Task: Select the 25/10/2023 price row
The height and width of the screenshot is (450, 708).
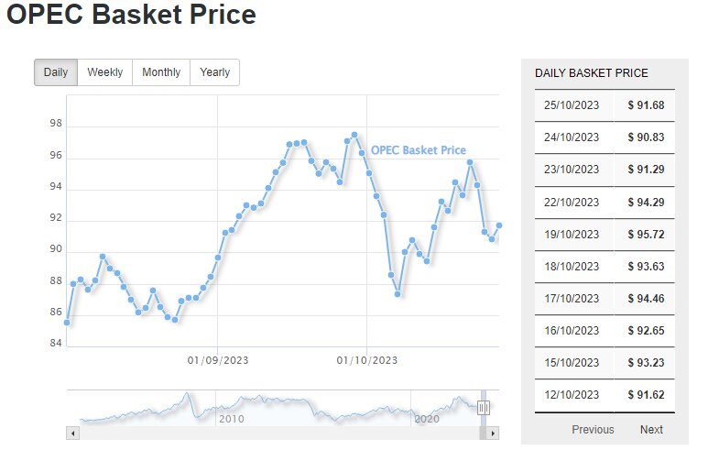Action: pyautogui.click(x=605, y=105)
